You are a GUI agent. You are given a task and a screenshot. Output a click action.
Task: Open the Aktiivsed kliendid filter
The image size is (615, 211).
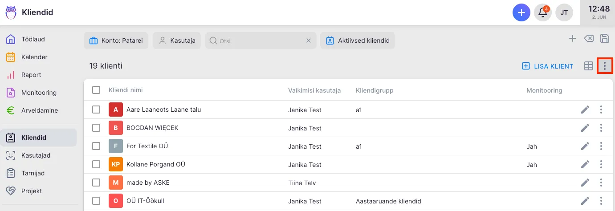[358, 41]
